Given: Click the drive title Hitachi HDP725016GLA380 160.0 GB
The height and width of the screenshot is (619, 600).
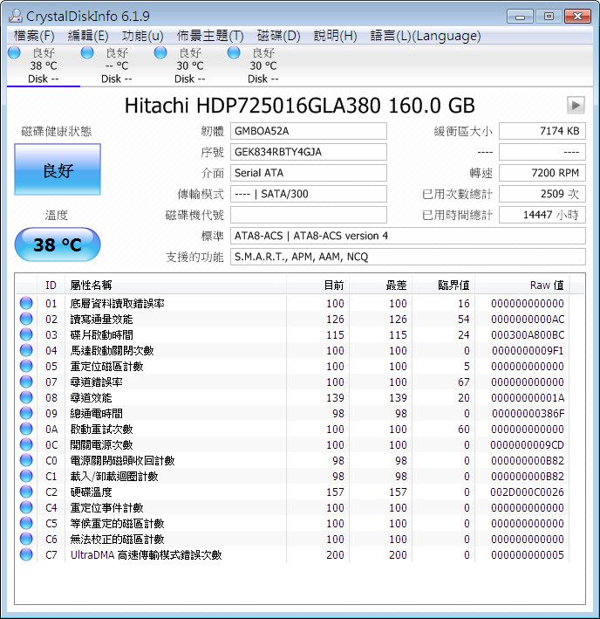Looking at the screenshot, I should click(300, 106).
